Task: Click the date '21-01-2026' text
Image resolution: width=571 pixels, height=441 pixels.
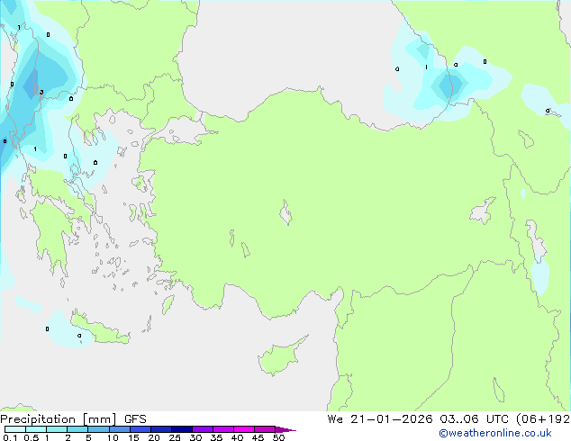Action: tap(391, 419)
